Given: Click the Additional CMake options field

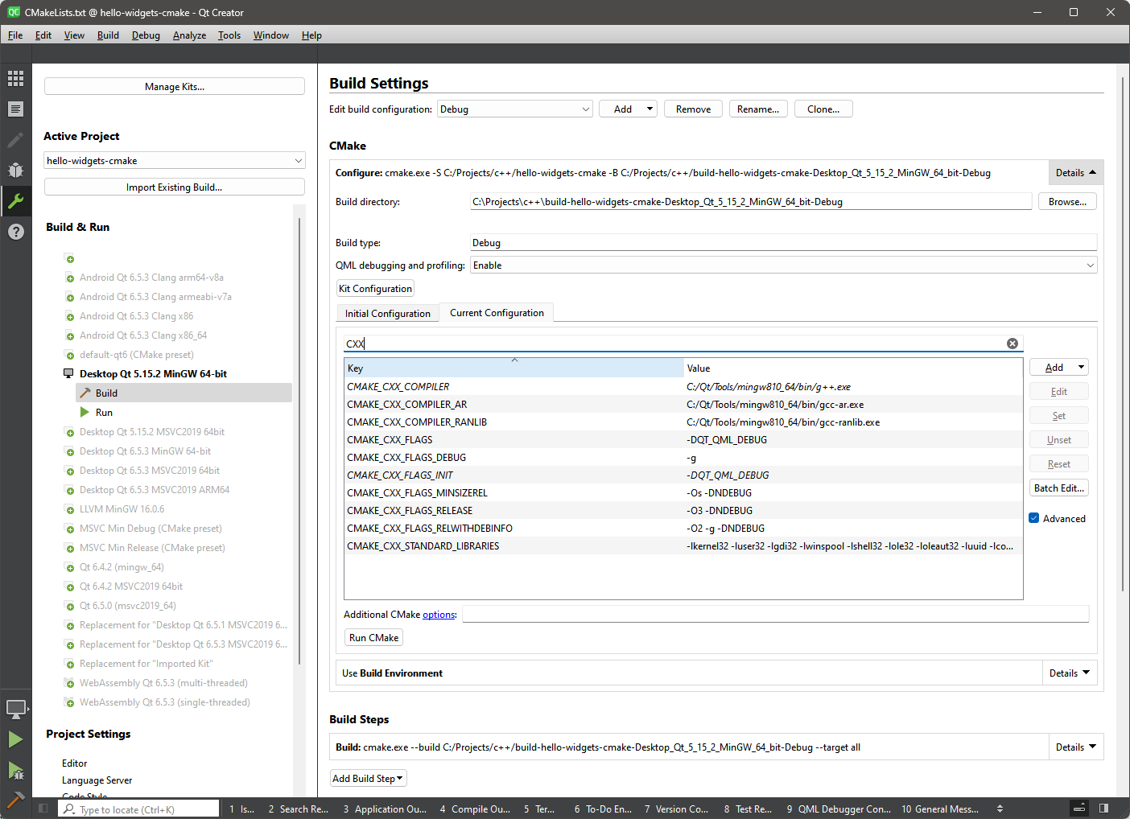Looking at the screenshot, I should point(776,614).
